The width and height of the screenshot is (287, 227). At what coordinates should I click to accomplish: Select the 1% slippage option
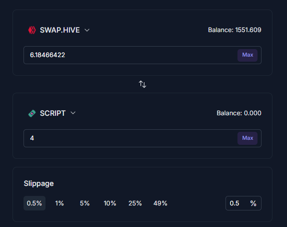pyautogui.click(x=59, y=203)
